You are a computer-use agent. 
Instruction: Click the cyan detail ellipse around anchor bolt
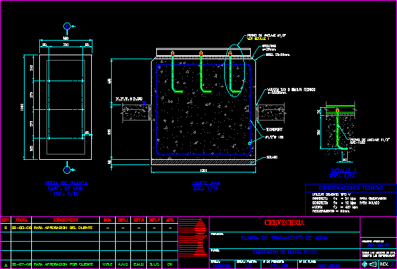point(235,71)
